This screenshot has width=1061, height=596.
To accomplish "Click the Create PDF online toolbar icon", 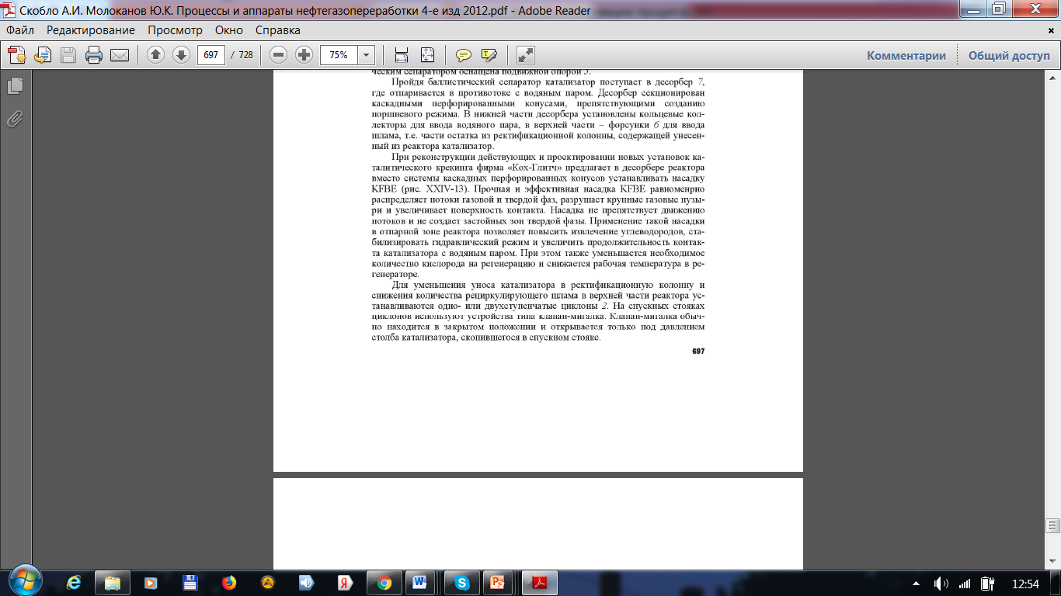I will tap(17, 55).
